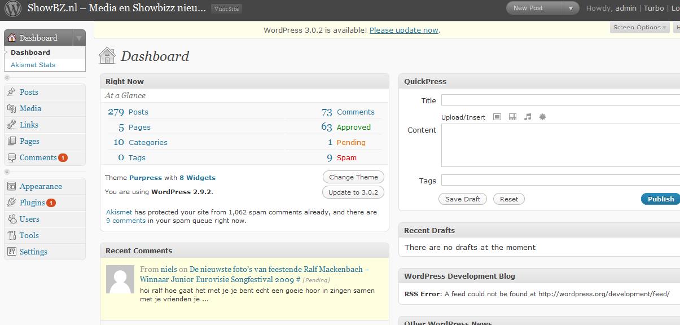Click niels' commenter avatar thumbnail

tap(120, 279)
